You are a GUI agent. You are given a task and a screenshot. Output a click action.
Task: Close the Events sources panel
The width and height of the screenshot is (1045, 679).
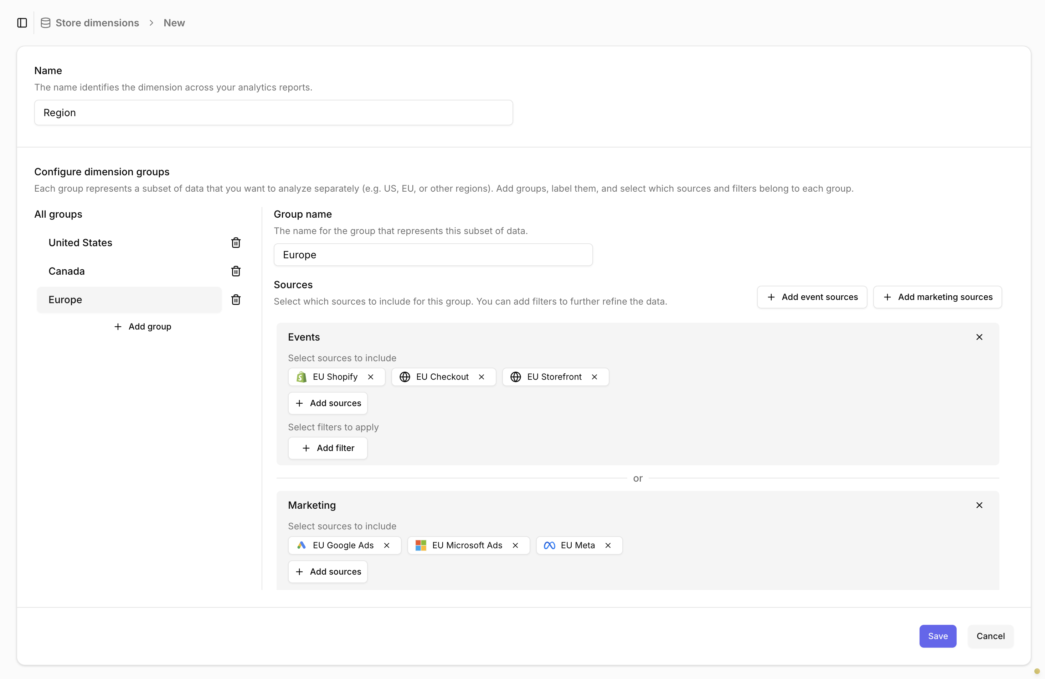click(x=979, y=337)
